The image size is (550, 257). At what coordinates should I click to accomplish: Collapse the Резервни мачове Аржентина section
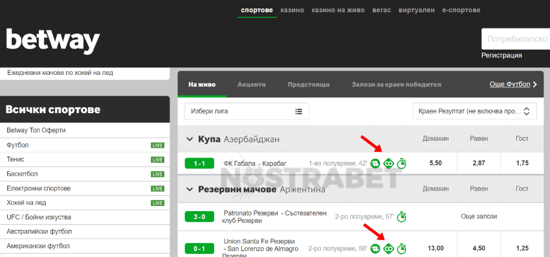coord(190,189)
